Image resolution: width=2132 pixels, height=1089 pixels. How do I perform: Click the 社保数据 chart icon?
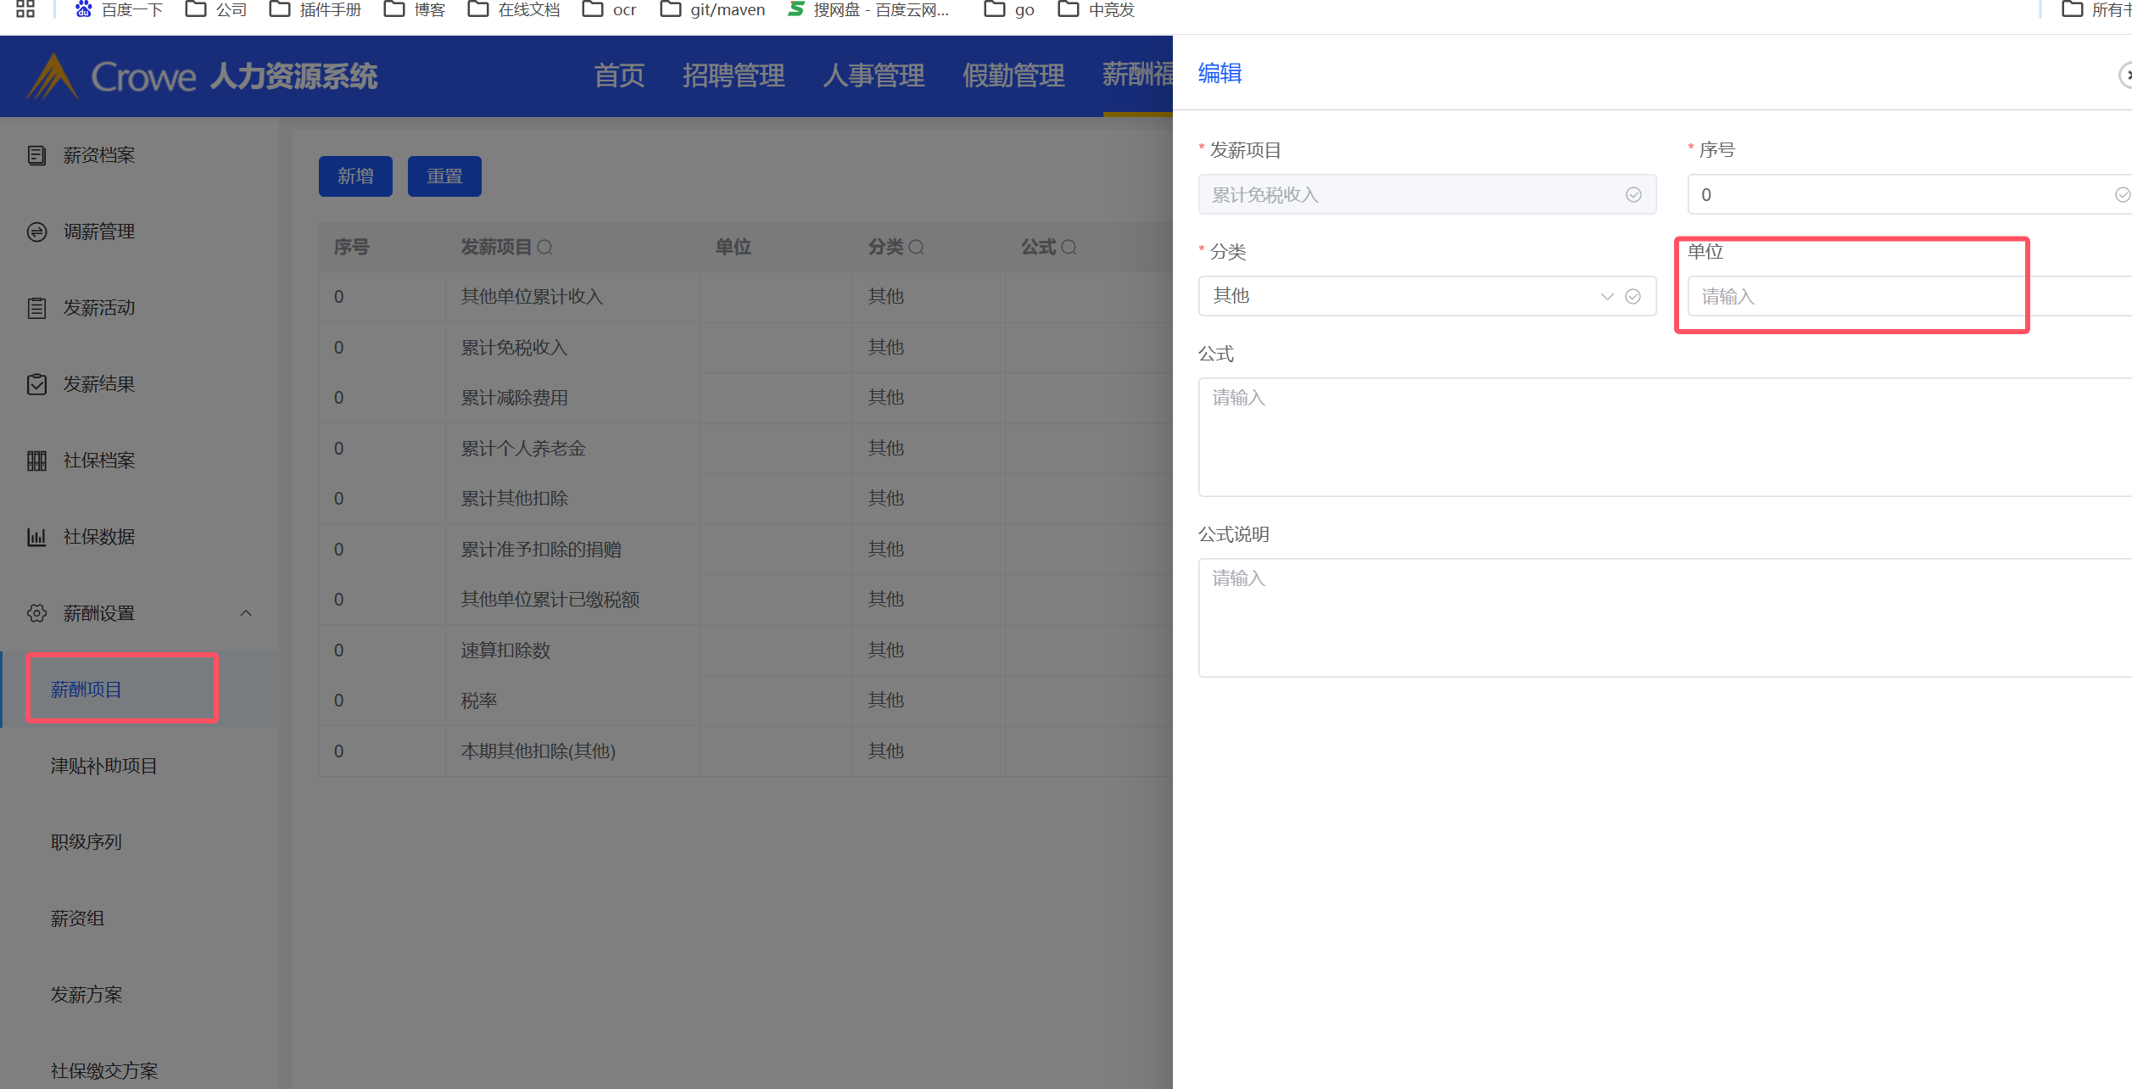pyautogui.click(x=36, y=537)
